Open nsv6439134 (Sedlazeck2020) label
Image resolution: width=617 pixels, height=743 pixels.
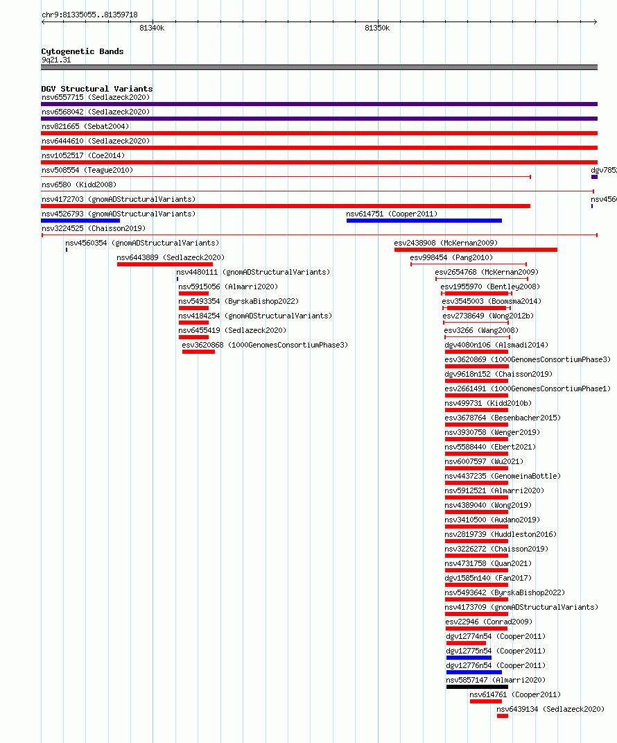coord(550,710)
